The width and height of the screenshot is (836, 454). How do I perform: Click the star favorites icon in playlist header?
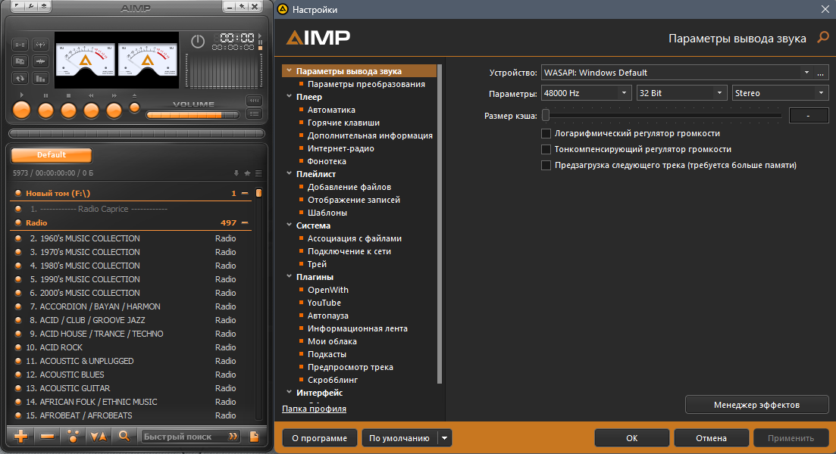click(247, 173)
